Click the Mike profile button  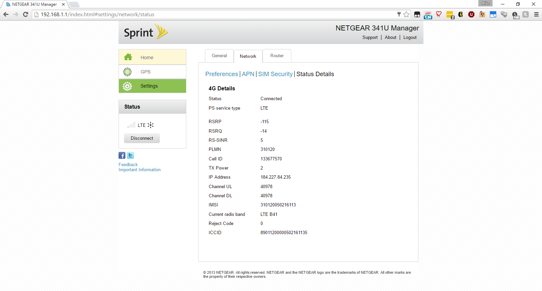click(485, 3)
